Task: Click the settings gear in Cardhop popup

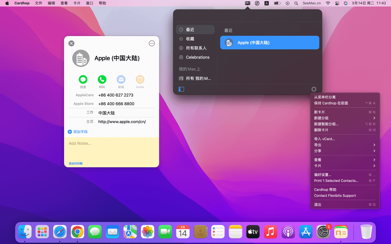Action: click(x=314, y=89)
